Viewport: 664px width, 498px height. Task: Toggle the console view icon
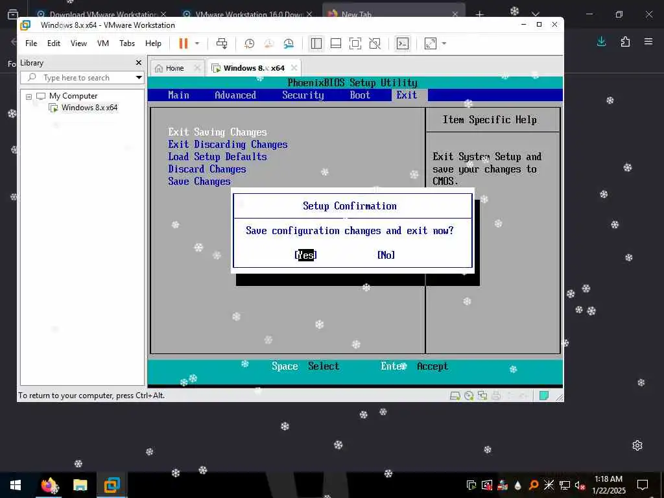(402, 43)
